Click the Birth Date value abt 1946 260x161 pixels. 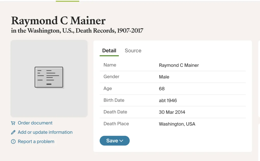(168, 100)
